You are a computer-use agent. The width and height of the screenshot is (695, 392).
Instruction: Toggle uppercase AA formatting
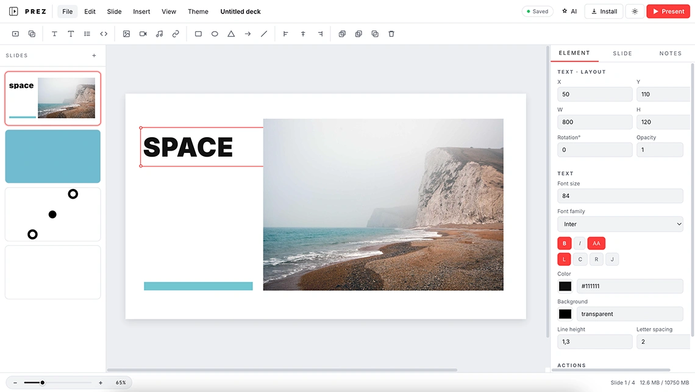click(596, 243)
